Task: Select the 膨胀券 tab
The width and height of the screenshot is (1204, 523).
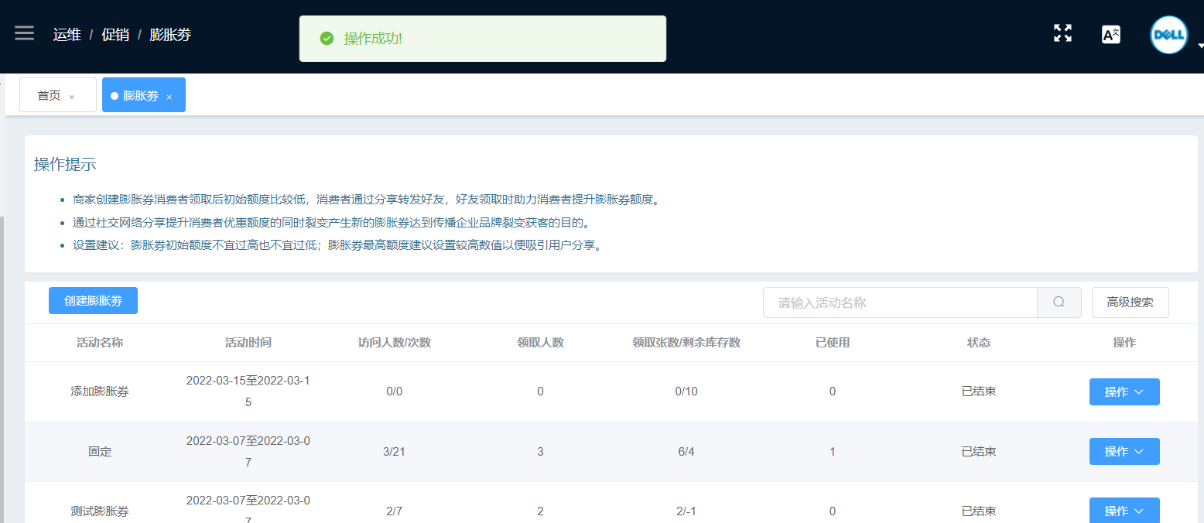Action: [x=143, y=95]
